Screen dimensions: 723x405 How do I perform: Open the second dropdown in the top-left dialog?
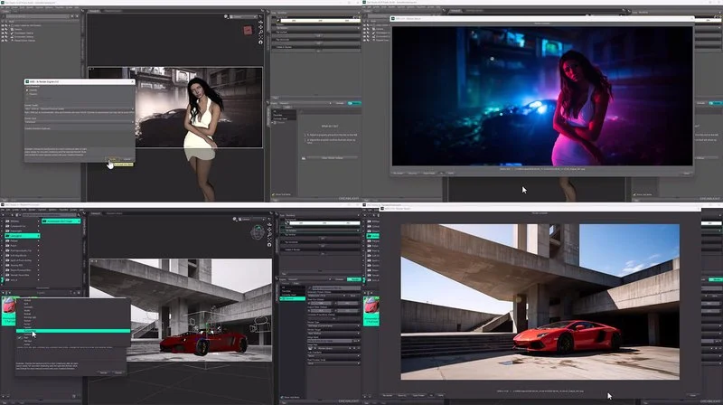(x=80, y=122)
